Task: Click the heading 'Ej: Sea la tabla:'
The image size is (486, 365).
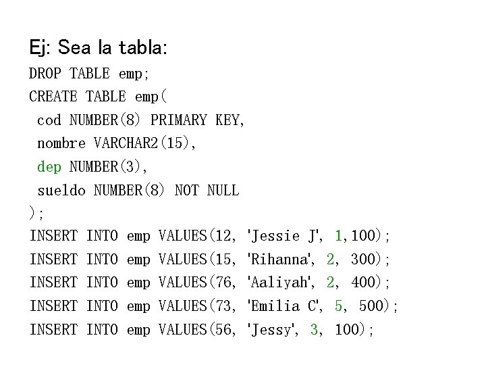Action: (x=99, y=47)
